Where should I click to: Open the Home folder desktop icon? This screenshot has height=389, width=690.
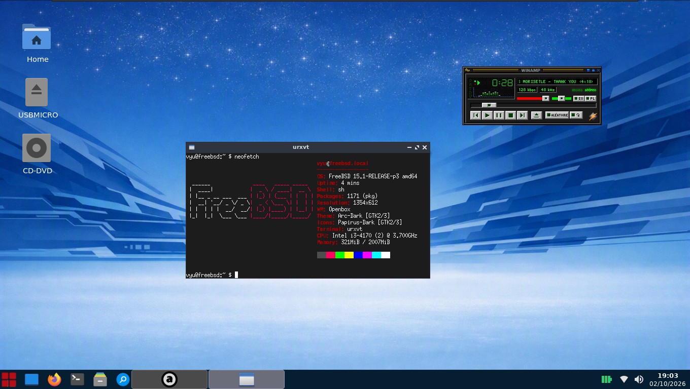tap(37, 37)
